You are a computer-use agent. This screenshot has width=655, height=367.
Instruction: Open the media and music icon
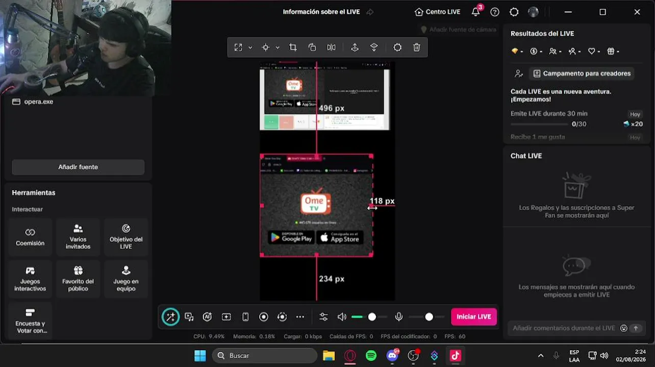(x=189, y=317)
